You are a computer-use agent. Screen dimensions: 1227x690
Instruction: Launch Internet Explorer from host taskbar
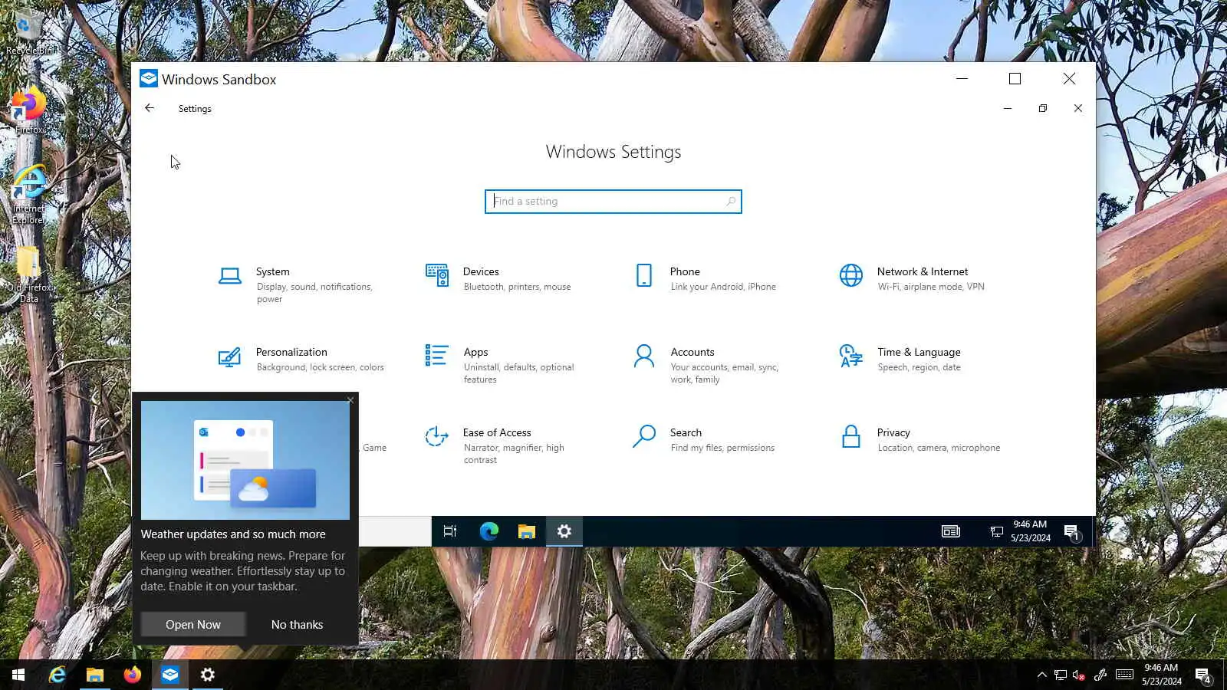tap(58, 675)
